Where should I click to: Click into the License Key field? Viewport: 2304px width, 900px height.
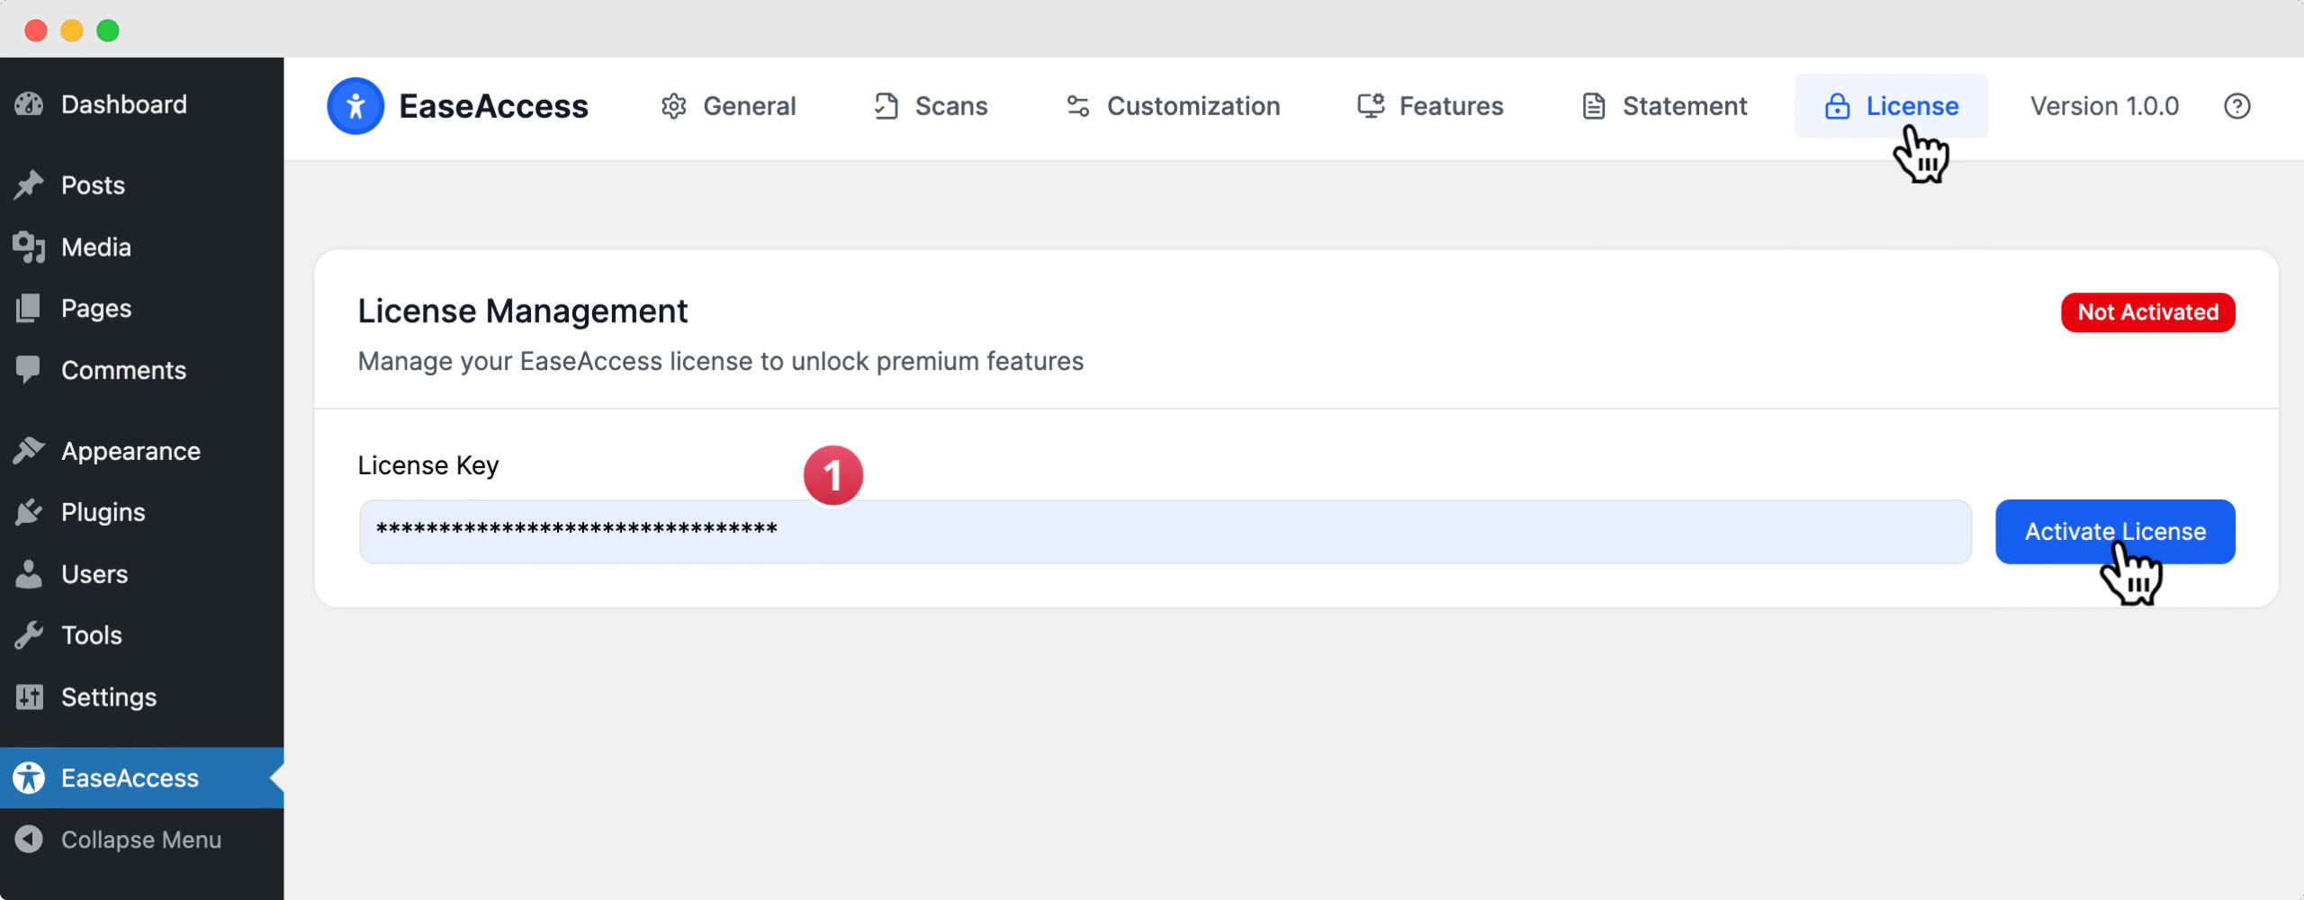1165,532
